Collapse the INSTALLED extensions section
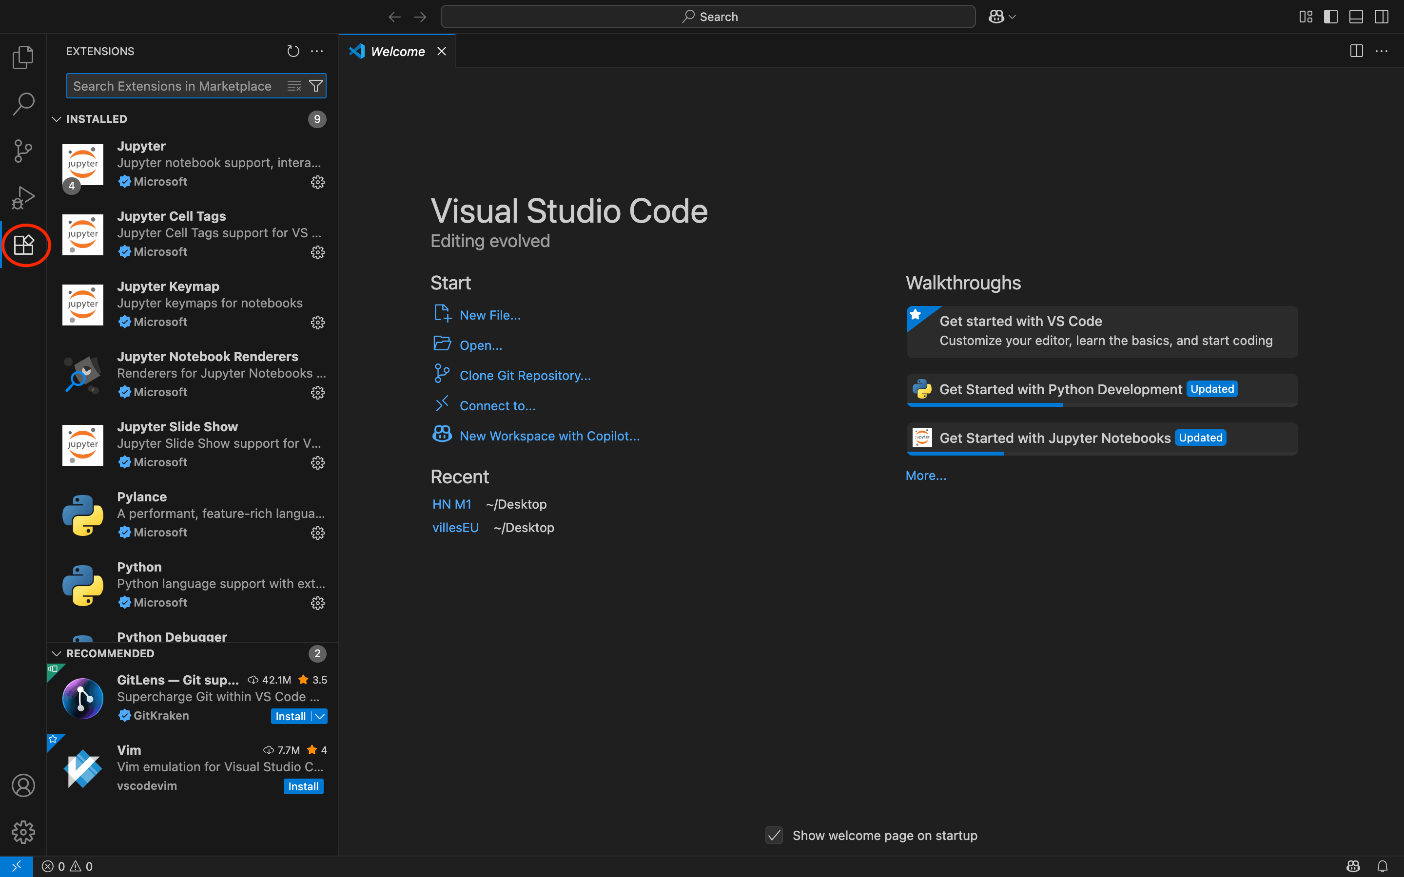This screenshot has height=877, width=1404. (x=56, y=119)
